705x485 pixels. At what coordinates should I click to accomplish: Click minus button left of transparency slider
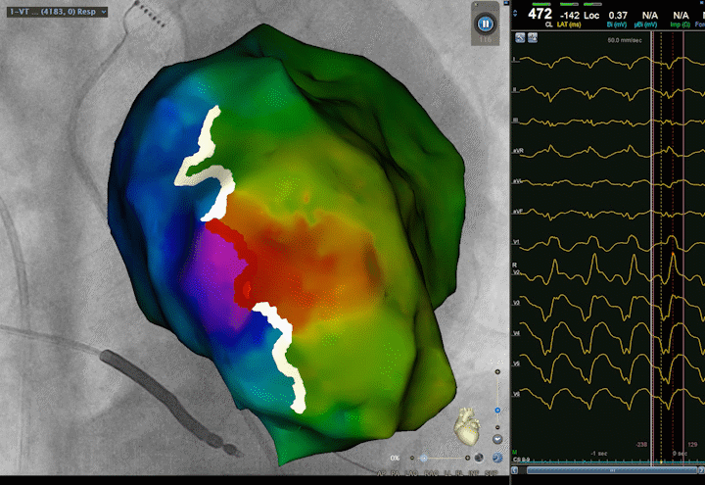(x=412, y=458)
